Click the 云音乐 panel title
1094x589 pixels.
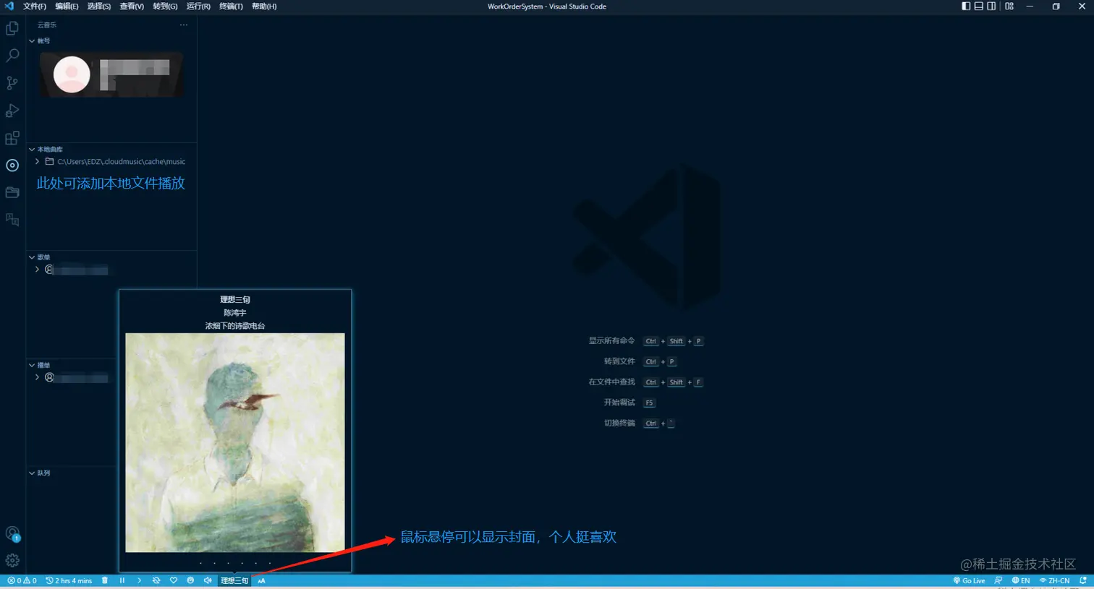(47, 25)
